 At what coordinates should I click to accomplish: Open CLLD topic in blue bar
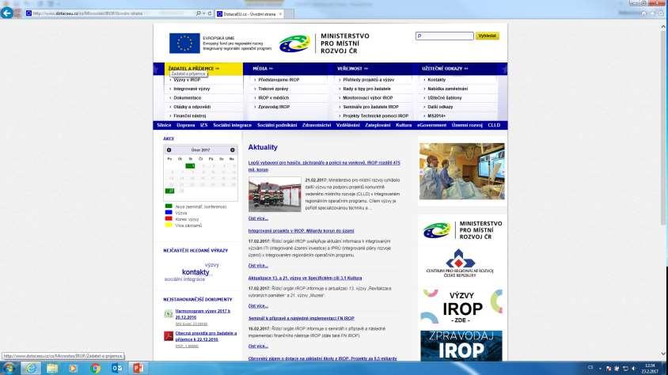[494, 125]
